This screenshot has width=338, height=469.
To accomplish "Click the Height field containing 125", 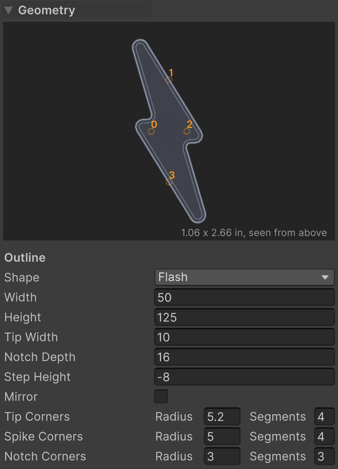I will point(244,317).
